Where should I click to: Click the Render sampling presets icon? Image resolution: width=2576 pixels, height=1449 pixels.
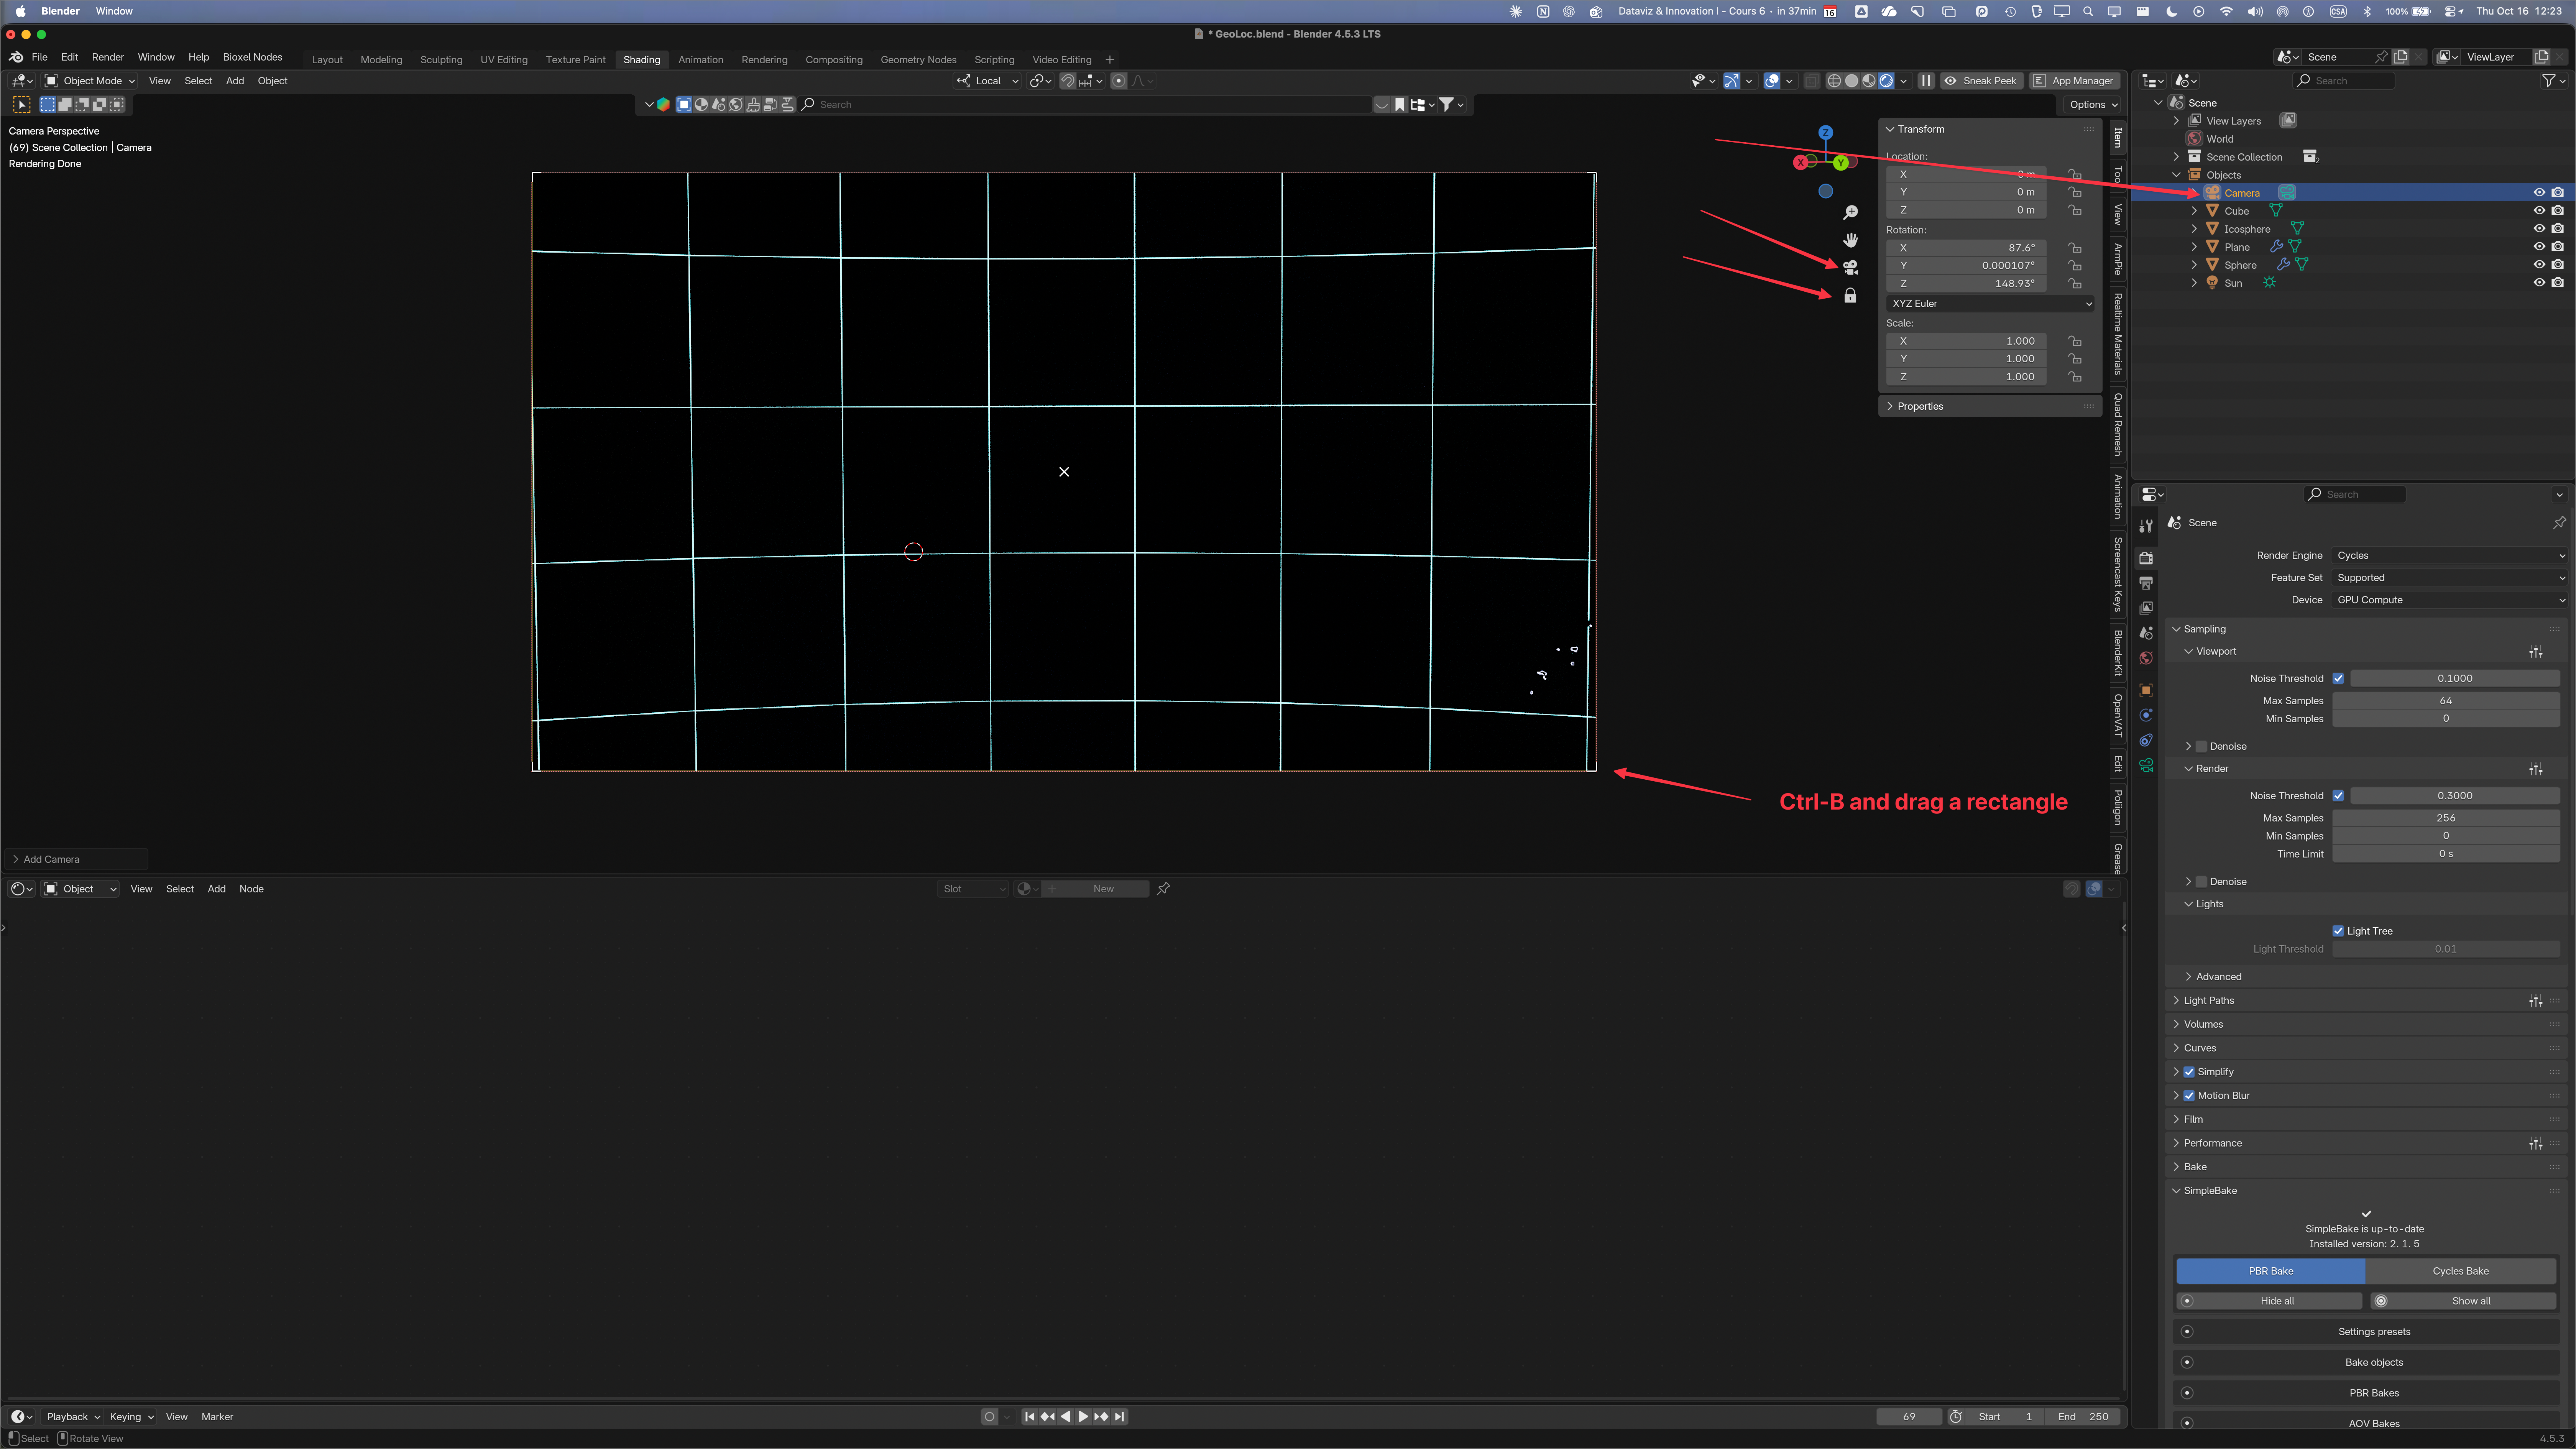2536,769
